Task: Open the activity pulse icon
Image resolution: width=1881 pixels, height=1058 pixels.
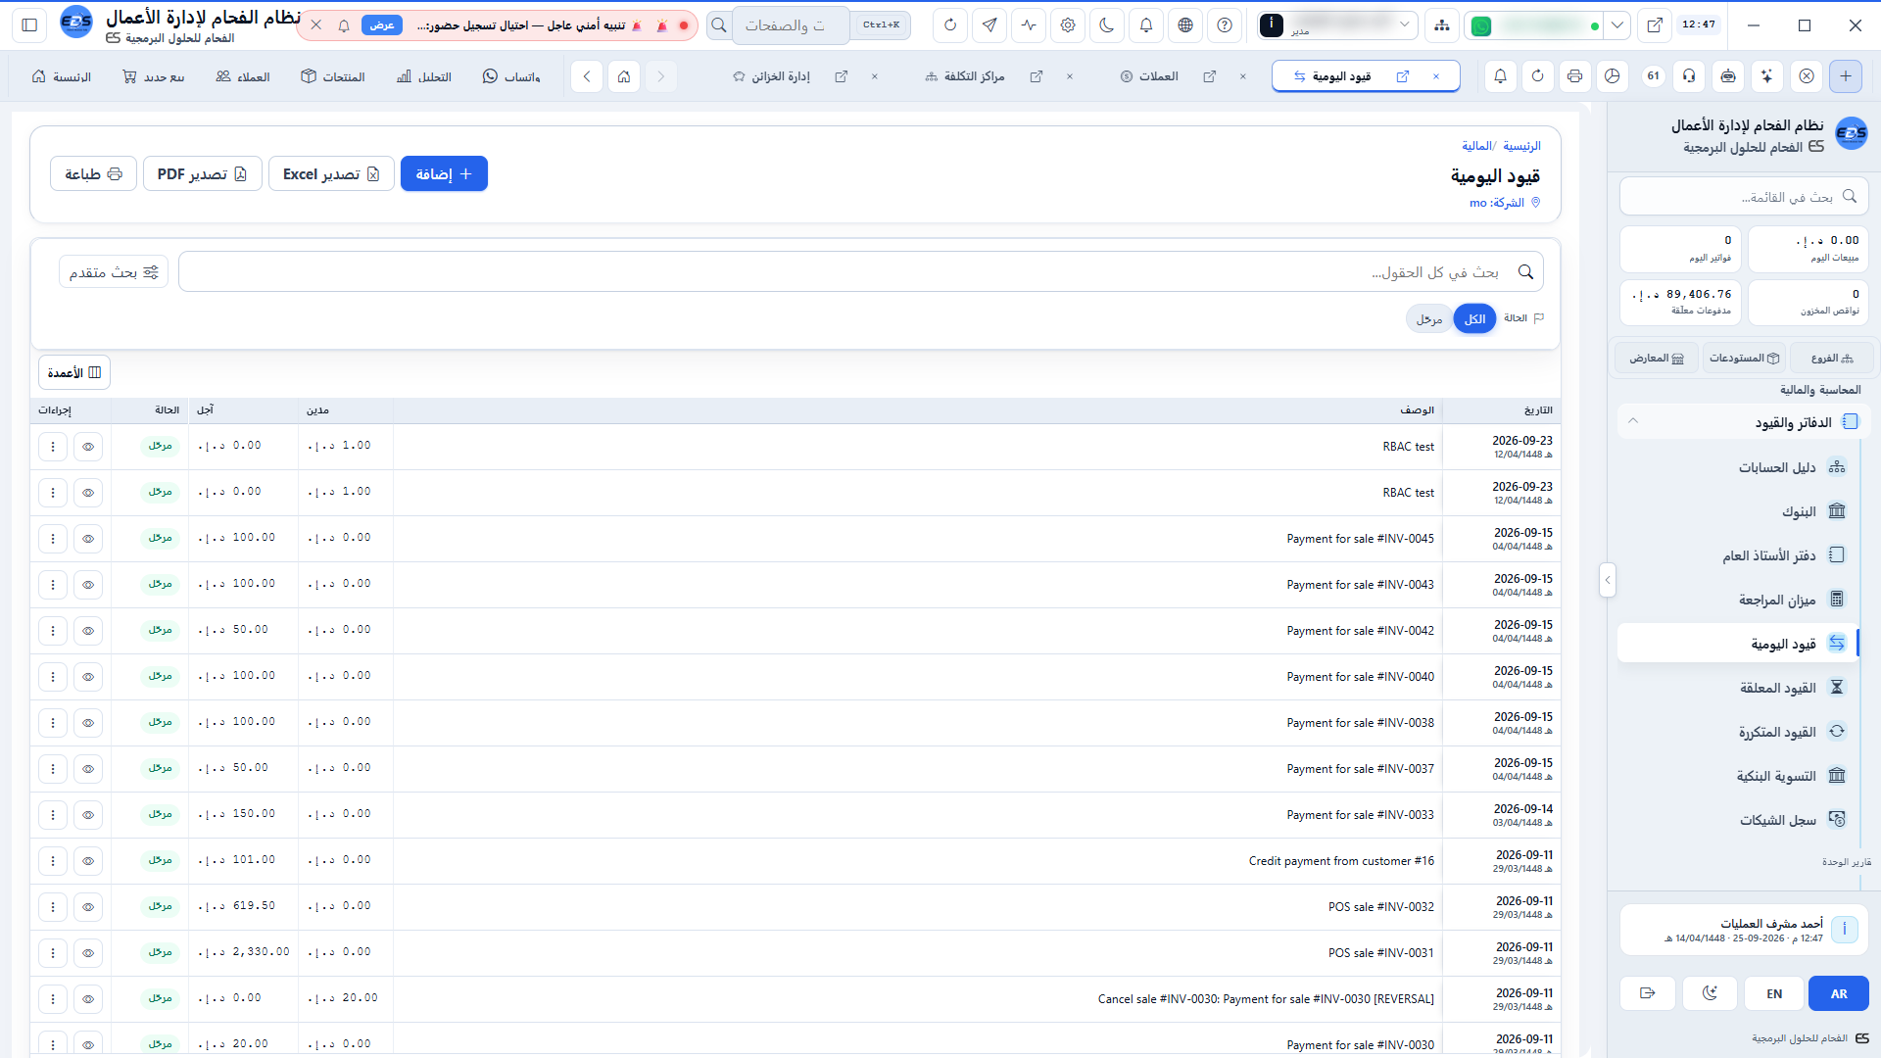Action: coord(1029,25)
